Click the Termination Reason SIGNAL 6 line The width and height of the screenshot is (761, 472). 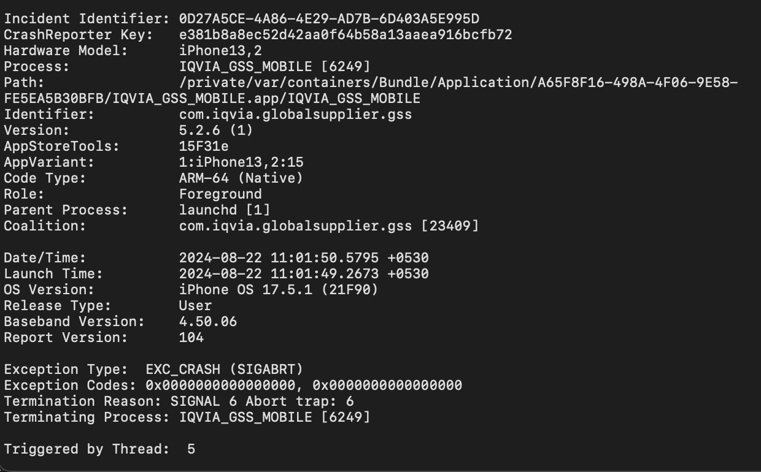[x=179, y=402]
